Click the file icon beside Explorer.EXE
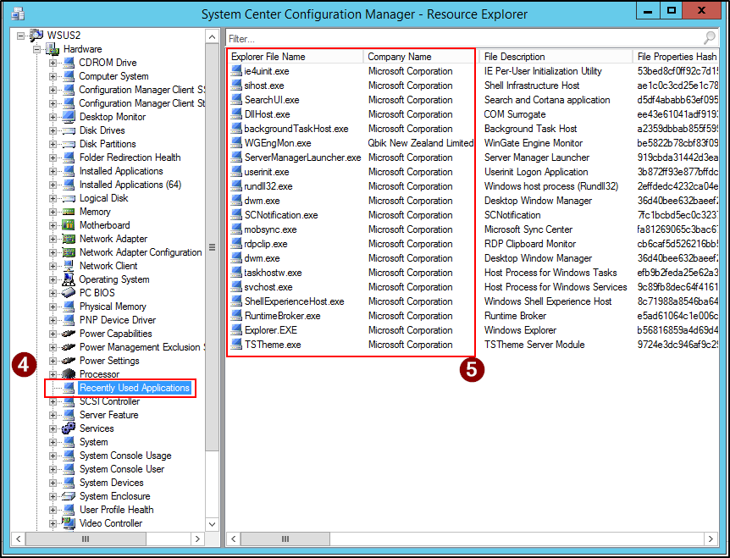This screenshot has height=558, width=730. pyautogui.click(x=236, y=330)
